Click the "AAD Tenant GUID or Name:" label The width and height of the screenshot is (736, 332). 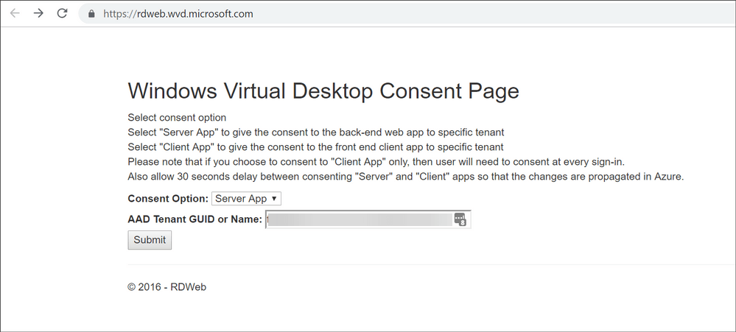tap(194, 219)
